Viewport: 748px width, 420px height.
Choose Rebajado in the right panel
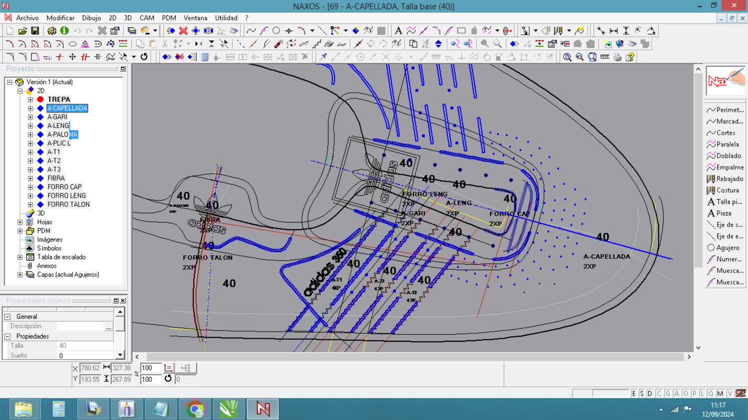pos(725,179)
